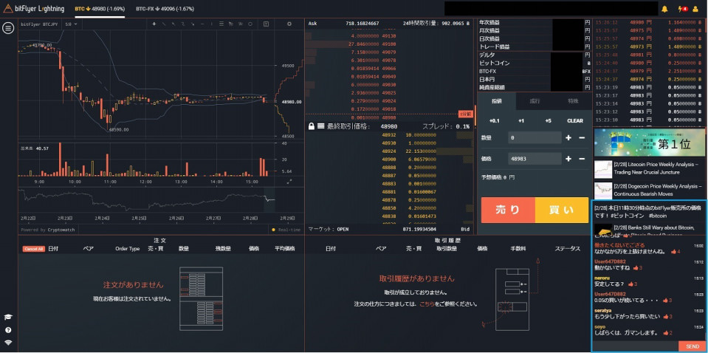Open the lightning alerts icon with badge
The height and width of the screenshot is (353, 708).
coord(682,9)
